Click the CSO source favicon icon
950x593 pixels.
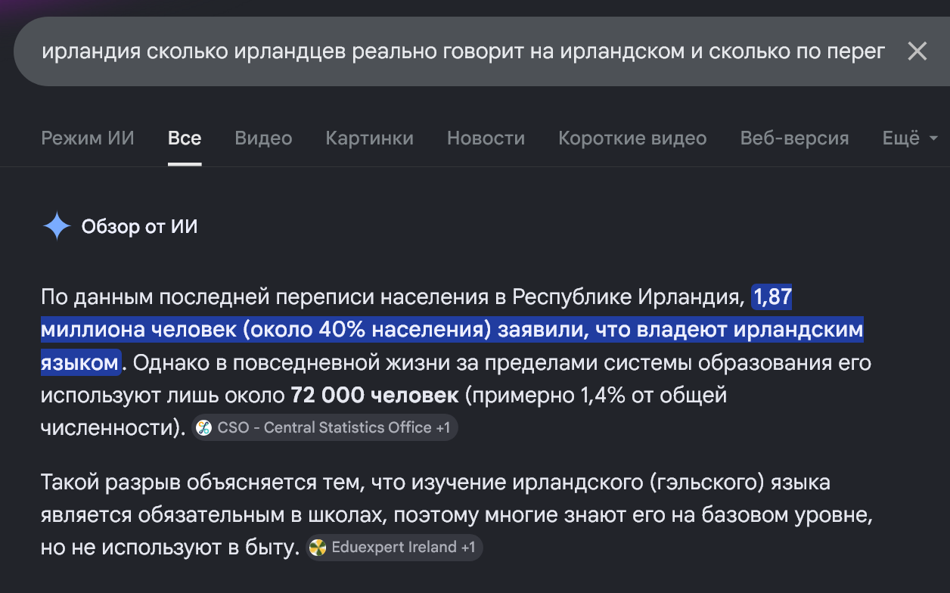tap(203, 427)
